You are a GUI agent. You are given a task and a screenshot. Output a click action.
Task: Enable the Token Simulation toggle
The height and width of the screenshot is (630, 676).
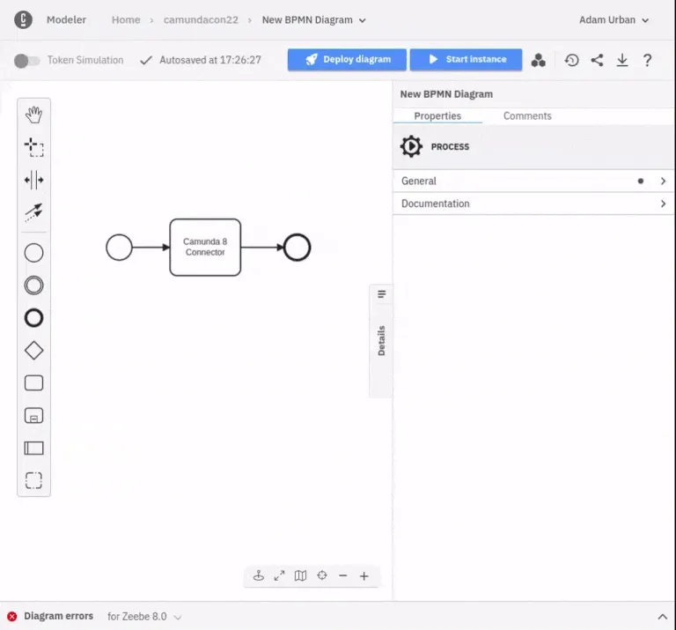pyautogui.click(x=27, y=60)
